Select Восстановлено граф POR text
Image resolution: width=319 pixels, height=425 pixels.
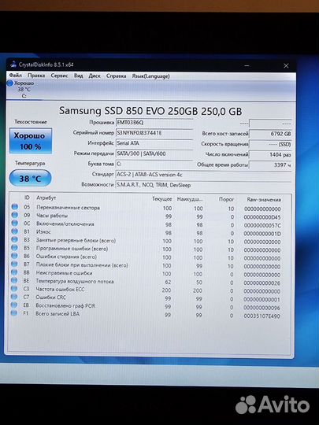point(65,305)
